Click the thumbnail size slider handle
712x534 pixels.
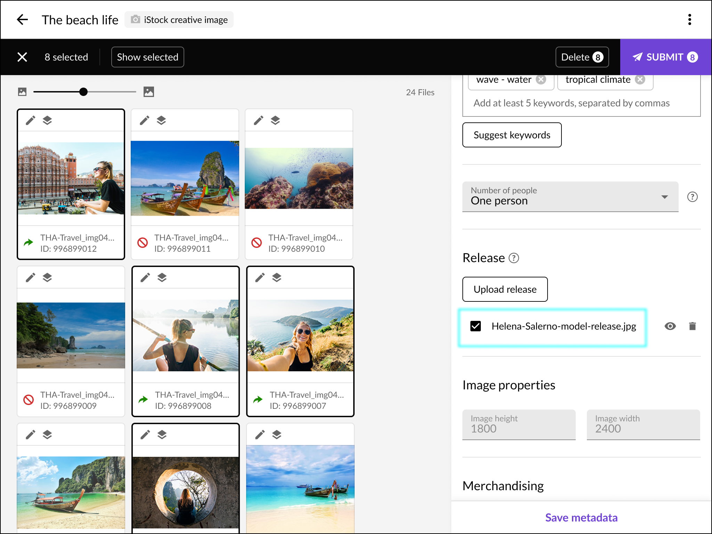point(83,92)
